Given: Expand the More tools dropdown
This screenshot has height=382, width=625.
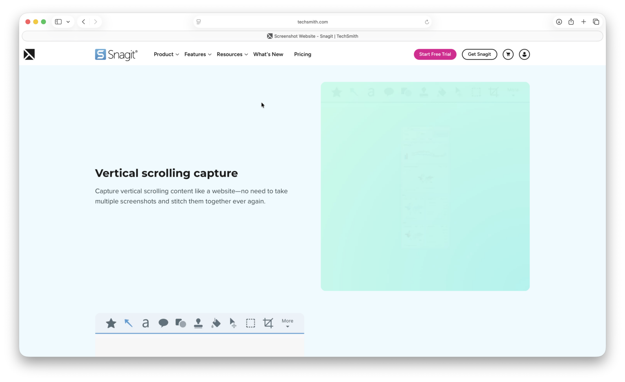Looking at the screenshot, I should (x=287, y=323).
